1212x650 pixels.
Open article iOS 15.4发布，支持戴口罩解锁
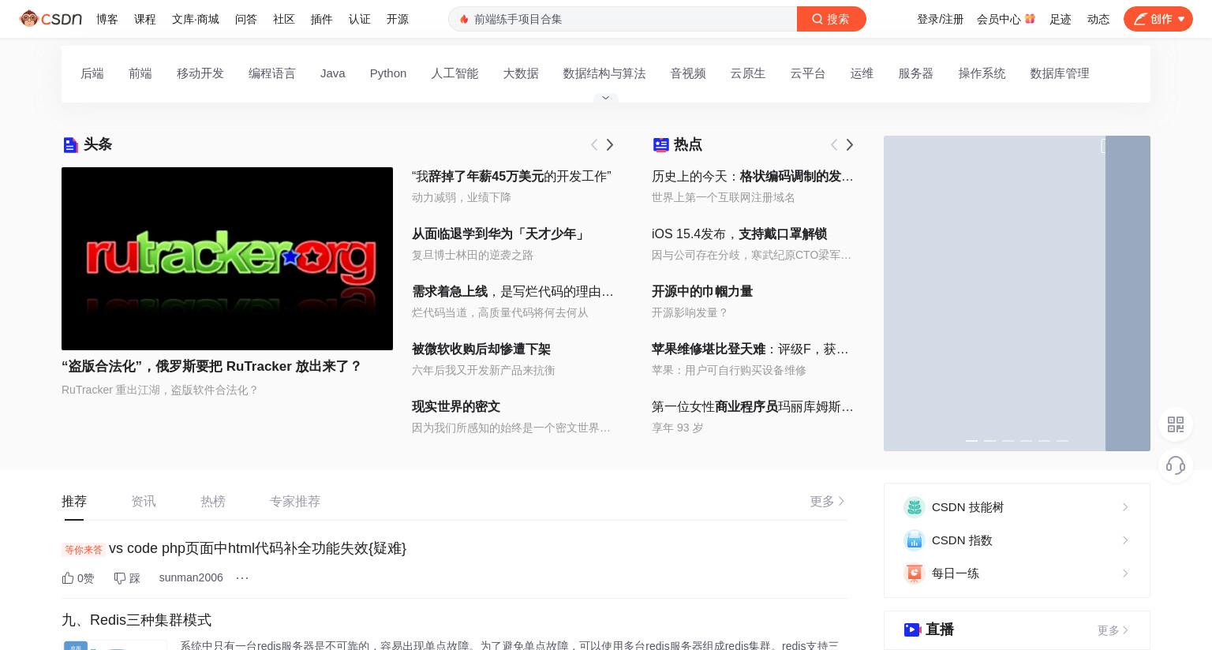739,233
